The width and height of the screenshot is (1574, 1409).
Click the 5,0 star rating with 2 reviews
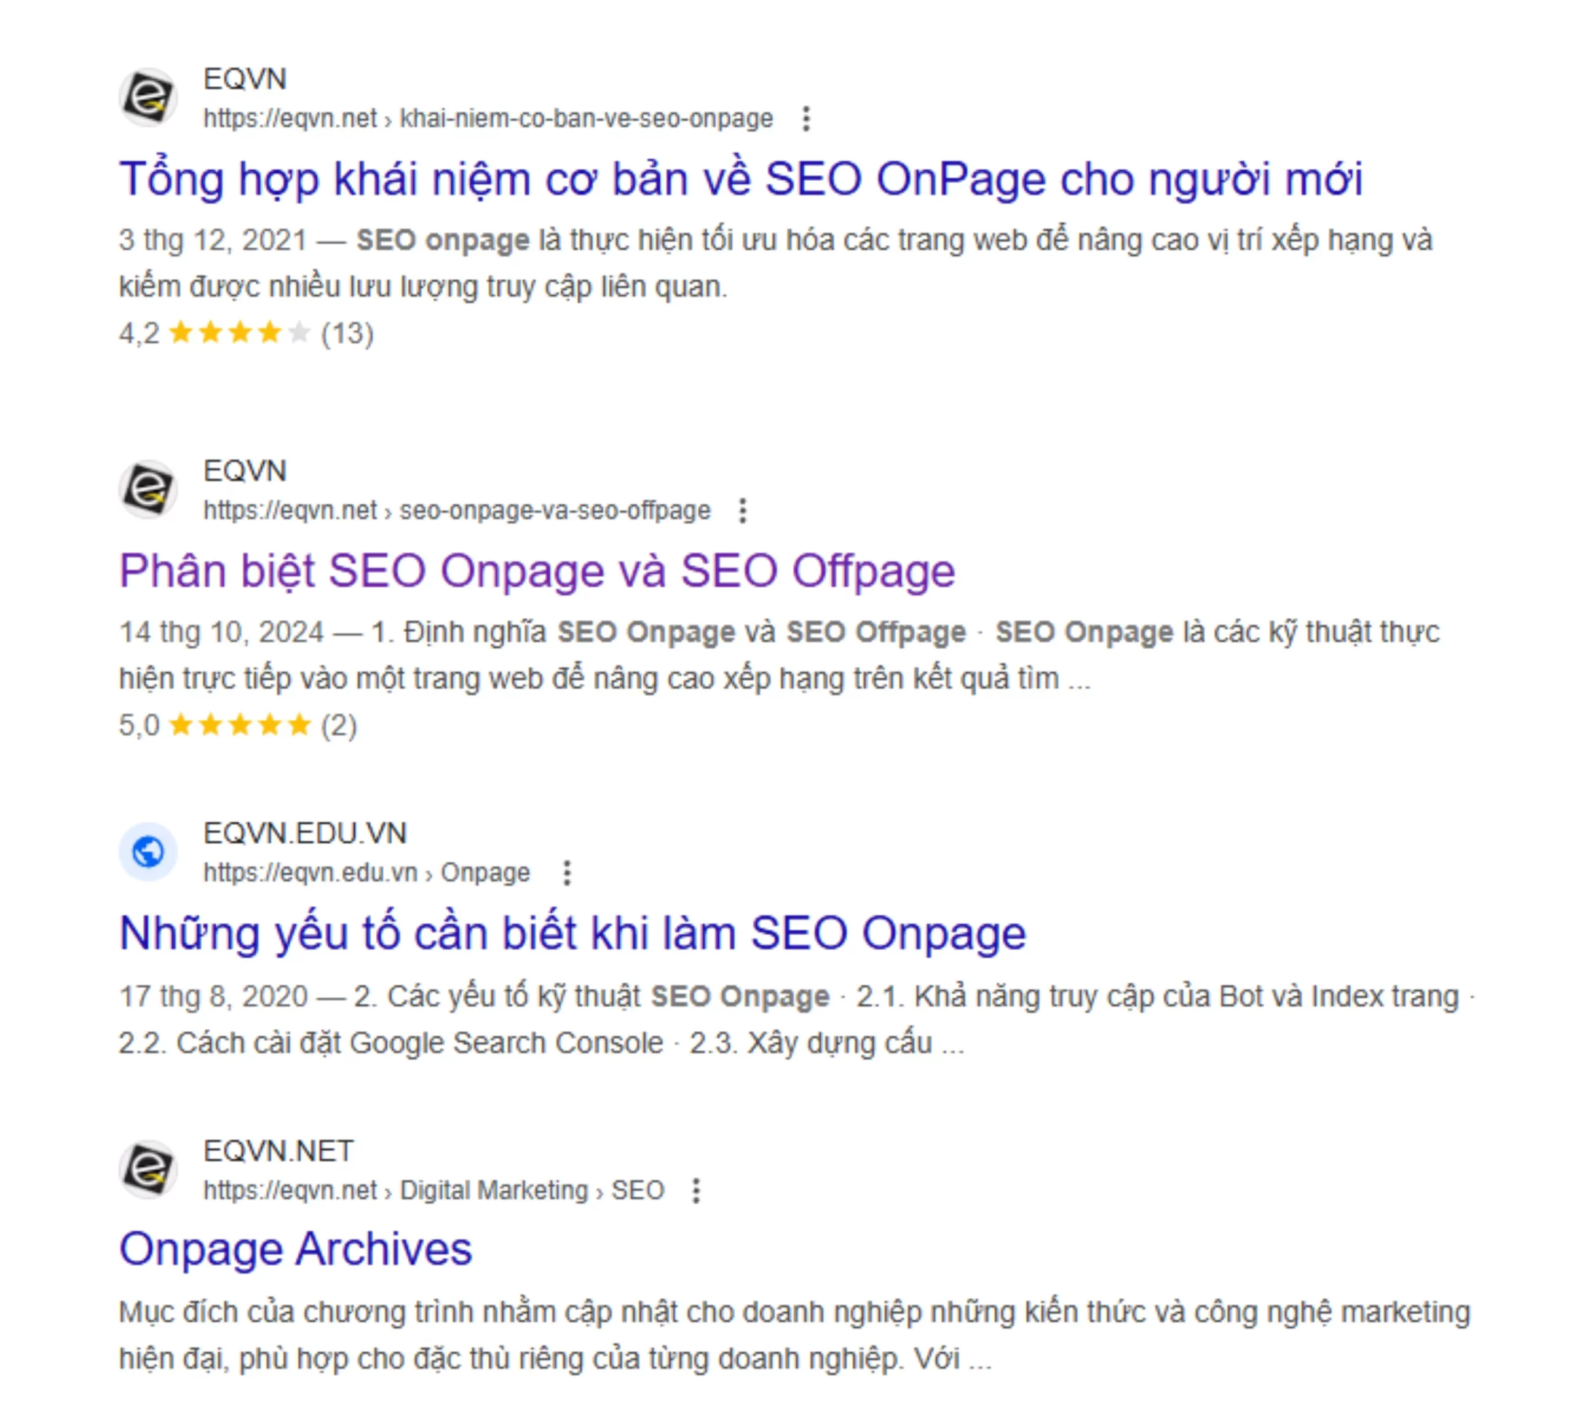click(237, 725)
